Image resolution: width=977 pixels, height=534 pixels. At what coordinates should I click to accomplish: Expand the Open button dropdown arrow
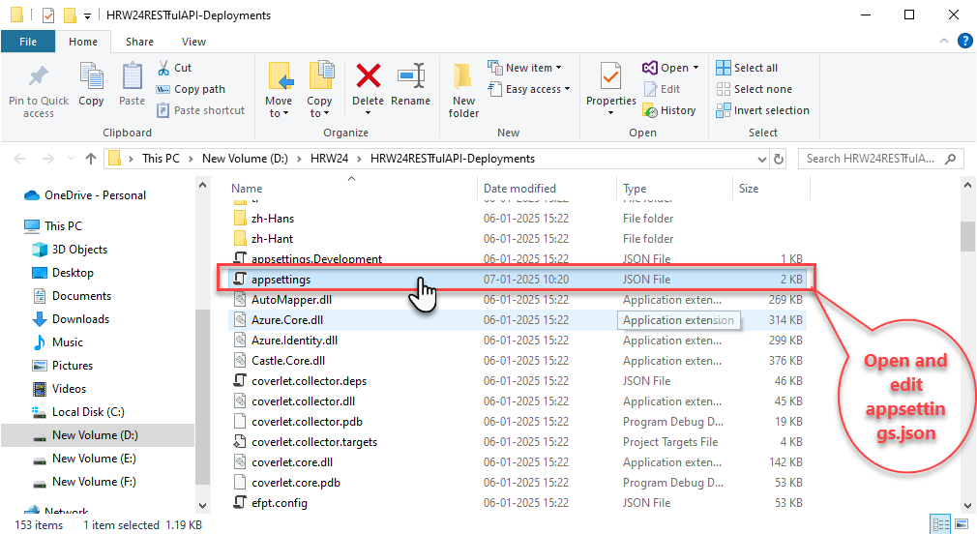coord(696,68)
